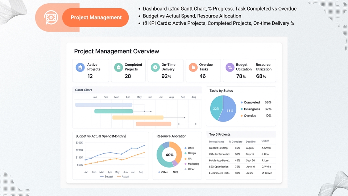Open the Website Revamp project row
The height and width of the screenshot is (196, 348).
(219, 148)
